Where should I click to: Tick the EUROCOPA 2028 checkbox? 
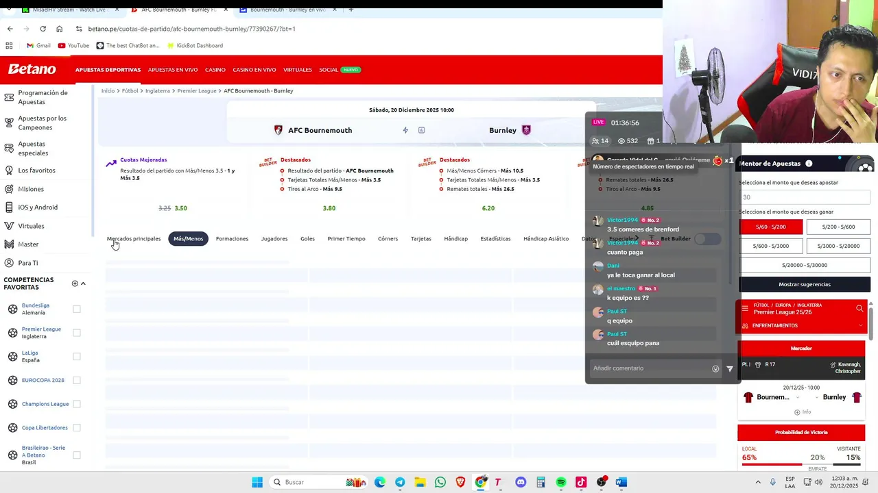[x=77, y=380]
